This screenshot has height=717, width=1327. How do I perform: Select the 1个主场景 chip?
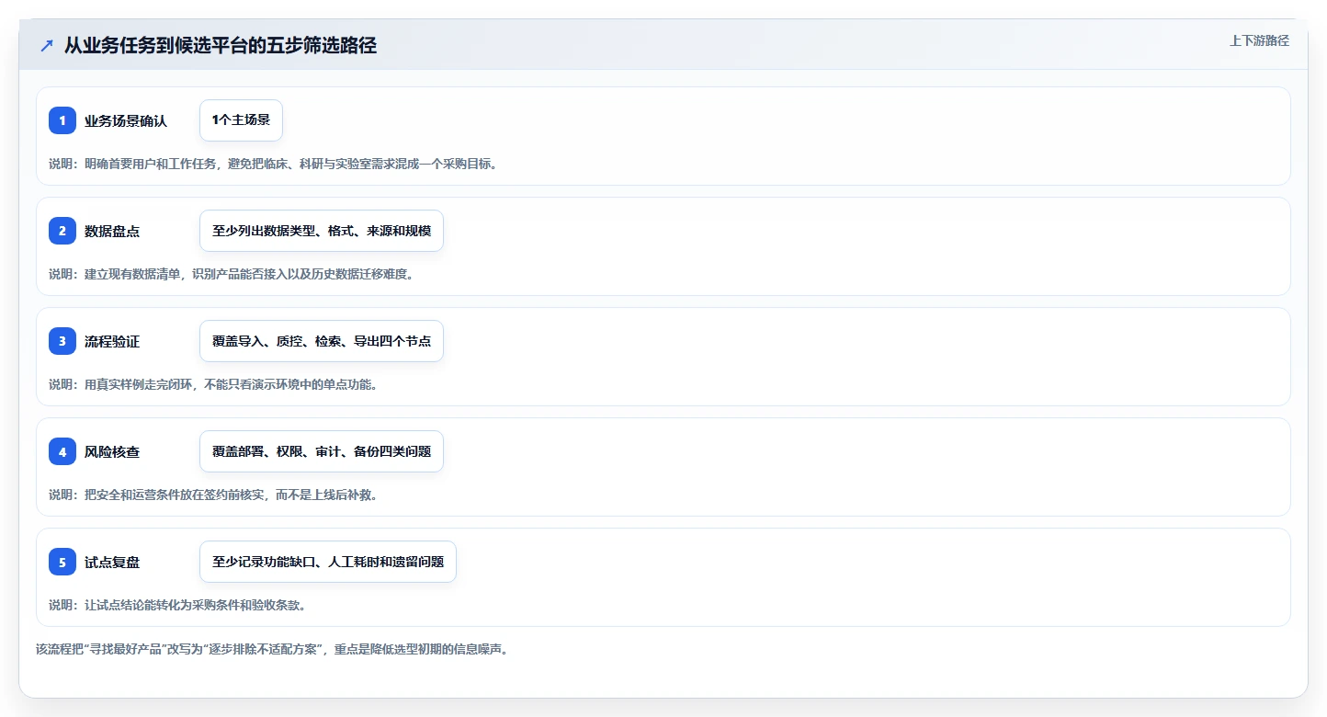coord(241,120)
